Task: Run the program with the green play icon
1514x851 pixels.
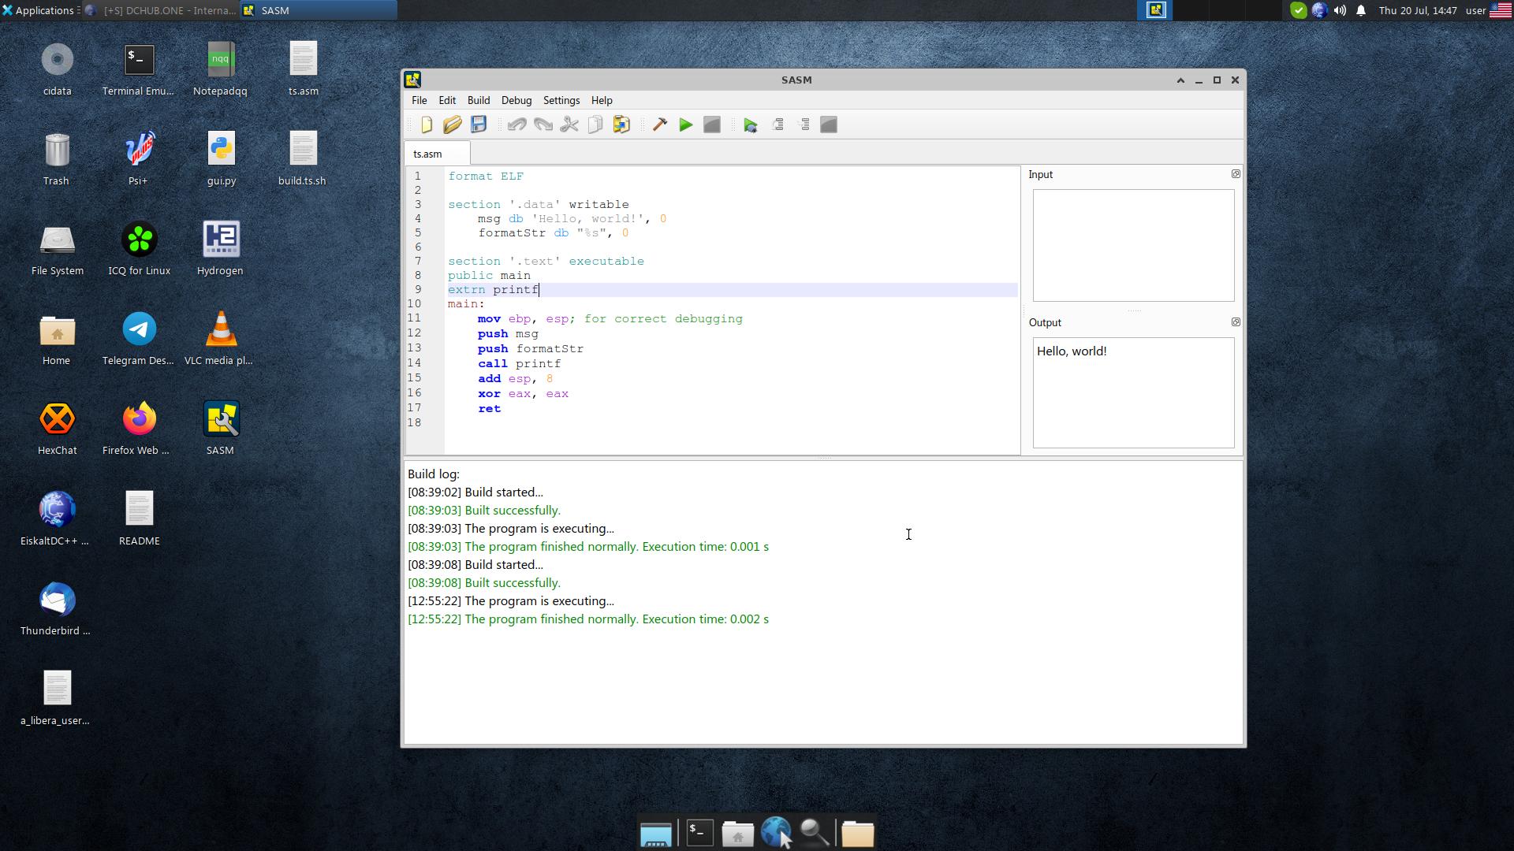Action: pyautogui.click(x=686, y=124)
